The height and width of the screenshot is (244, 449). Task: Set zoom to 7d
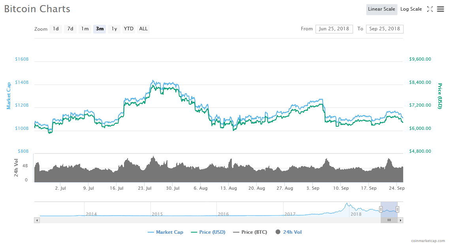pyautogui.click(x=70, y=29)
